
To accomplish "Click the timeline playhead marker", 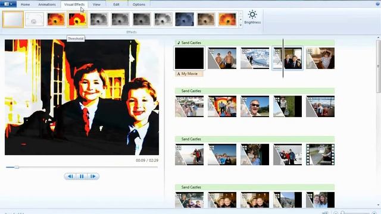I will [x=283, y=58].
